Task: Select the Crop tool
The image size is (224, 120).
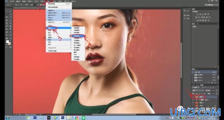Action: (x=7, y=17)
